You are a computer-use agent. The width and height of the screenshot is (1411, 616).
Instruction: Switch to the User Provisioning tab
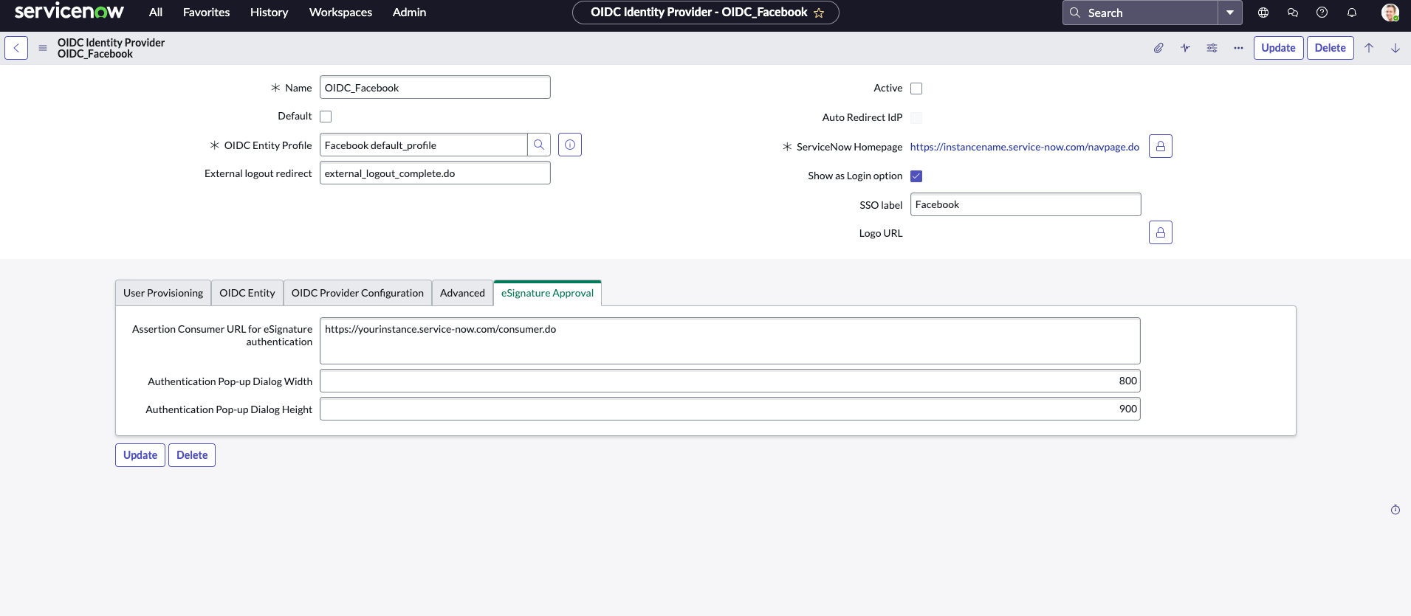(x=163, y=293)
